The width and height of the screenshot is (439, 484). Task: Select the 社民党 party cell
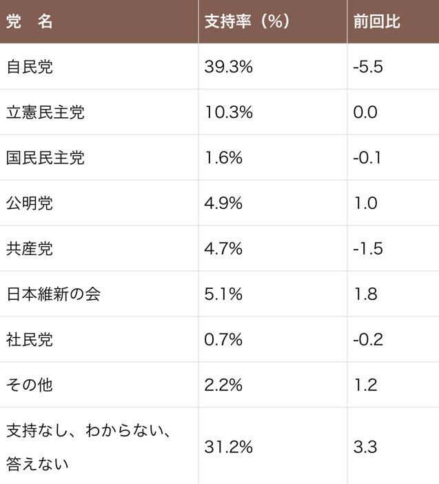[x=30, y=339]
